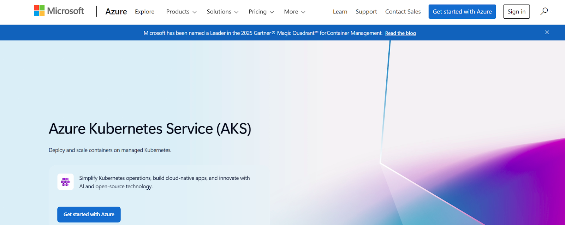Image resolution: width=565 pixels, height=225 pixels.
Task: Click header Get started with Azure button
Action: [x=462, y=12]
